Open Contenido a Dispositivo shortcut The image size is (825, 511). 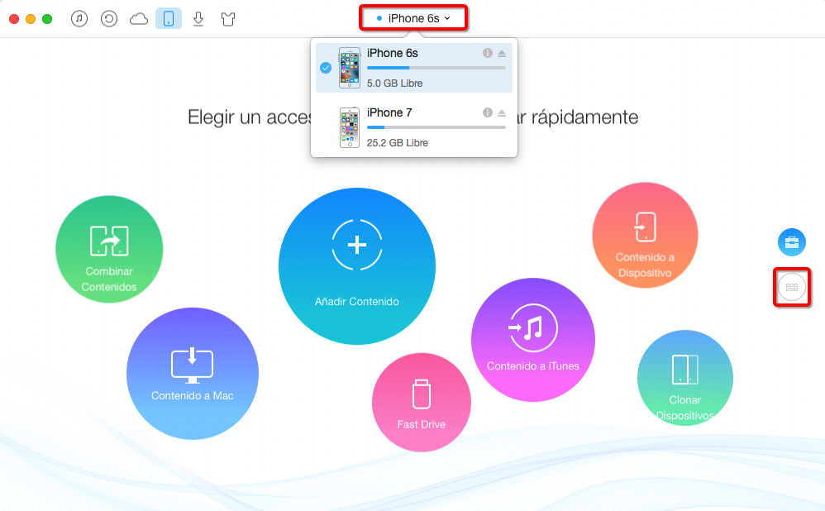645,235
